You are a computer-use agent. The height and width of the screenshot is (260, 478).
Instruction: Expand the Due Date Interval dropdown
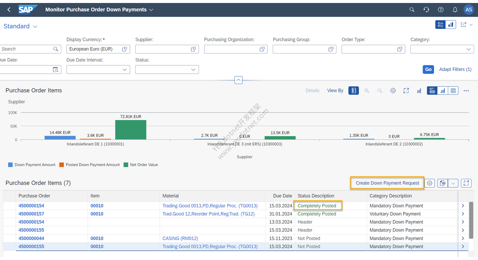125,69
